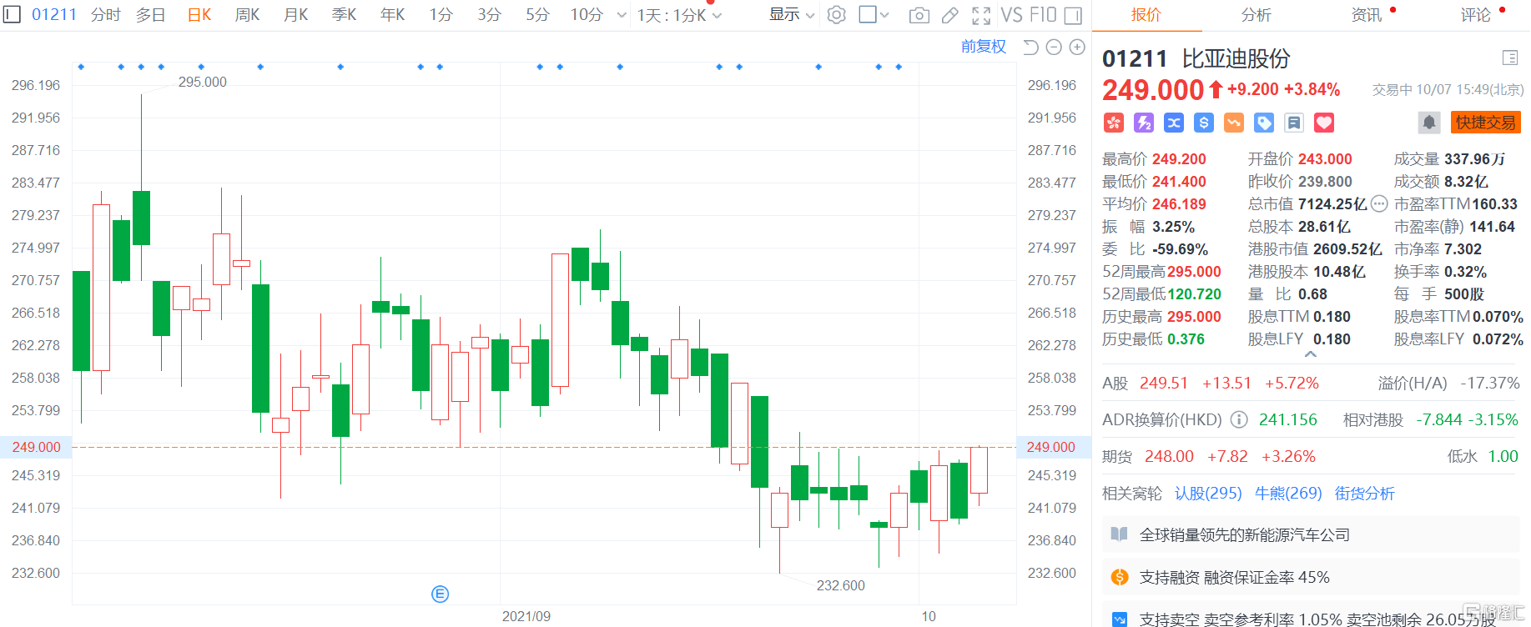Image resolution: width=1531 pixels, height=627 pixels.
Task: Open the E earnings event marker
Action: pos(441,594)
